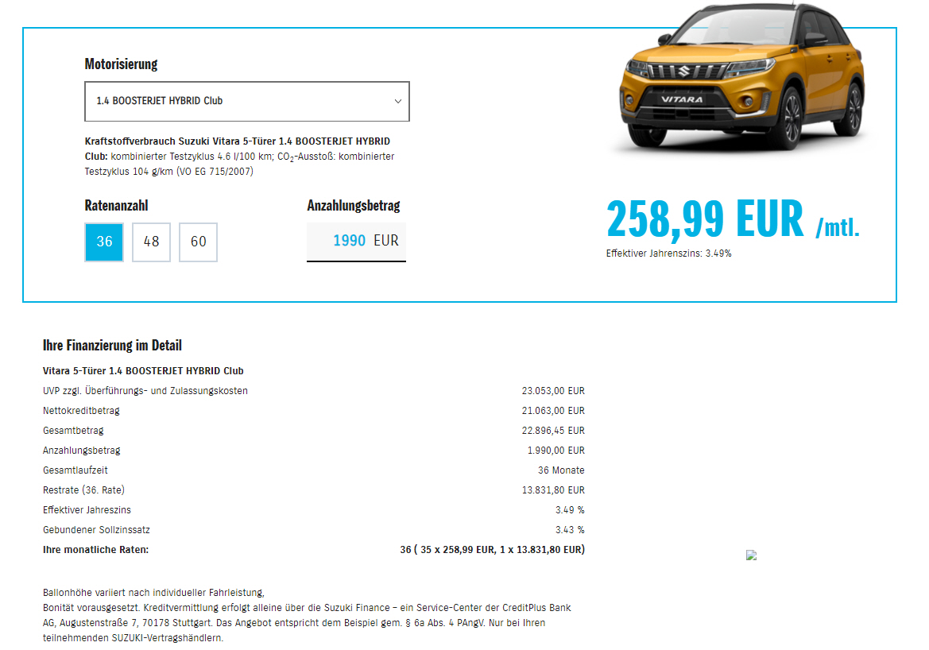This screenshot has height=650, width=929.
Task: Open the Motorisierung engine dropdown
Action: pyautogui.click(x=247, y=102)
